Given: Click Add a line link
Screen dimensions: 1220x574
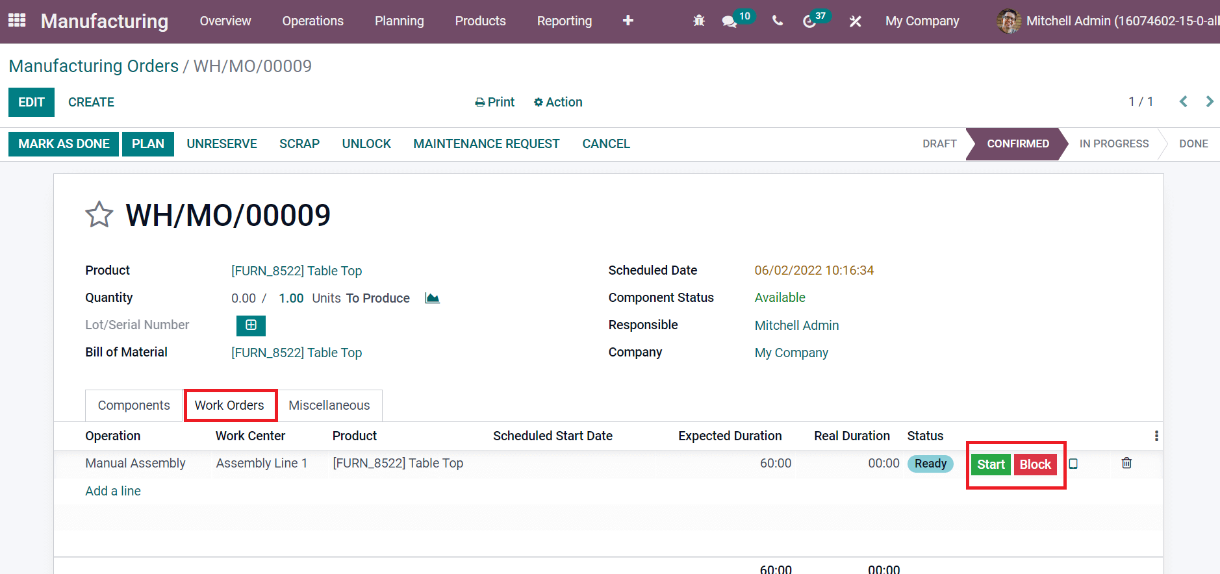Looking at the screenshot, I should click(113, 491).
